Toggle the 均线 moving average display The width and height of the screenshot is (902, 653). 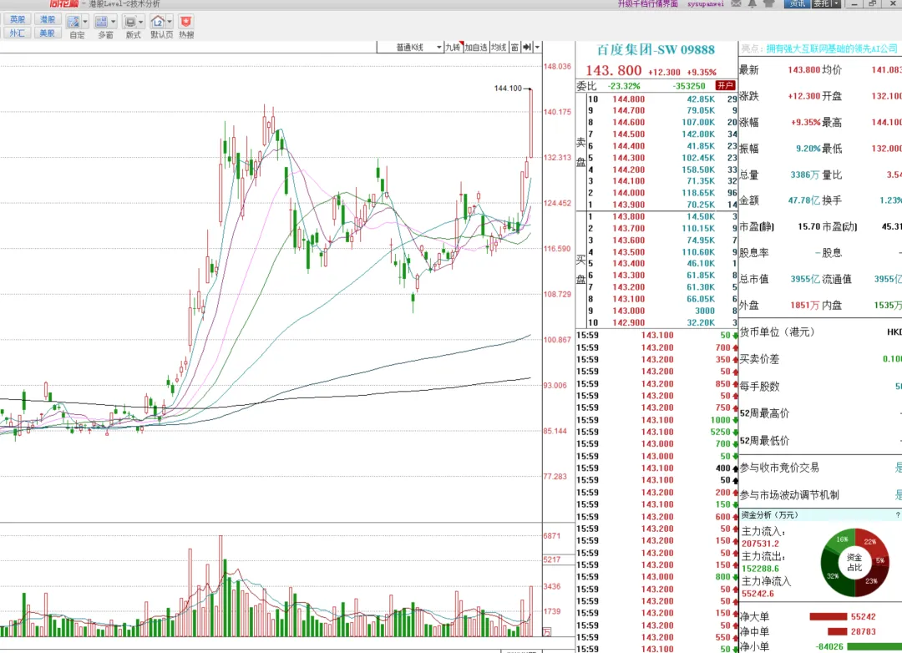499,48
